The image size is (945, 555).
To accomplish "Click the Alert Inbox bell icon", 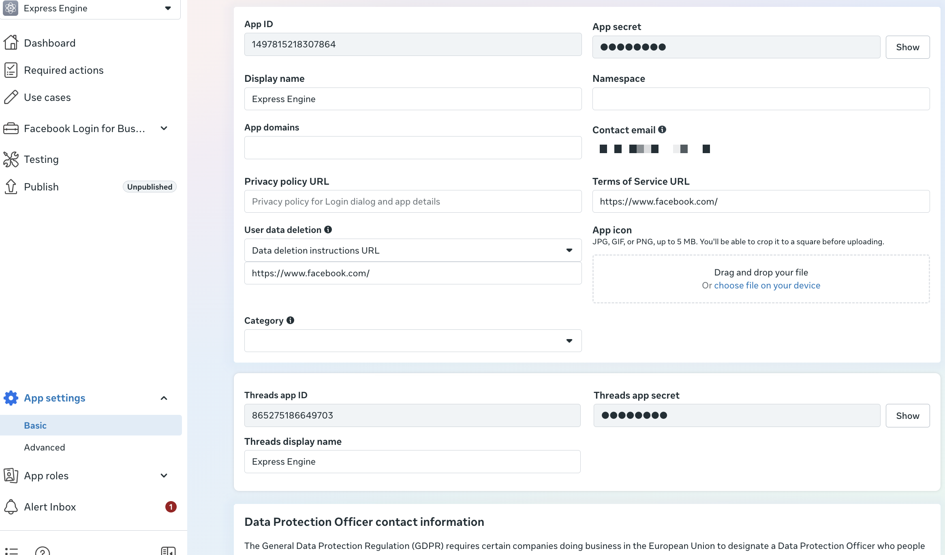I will point(11,507).
